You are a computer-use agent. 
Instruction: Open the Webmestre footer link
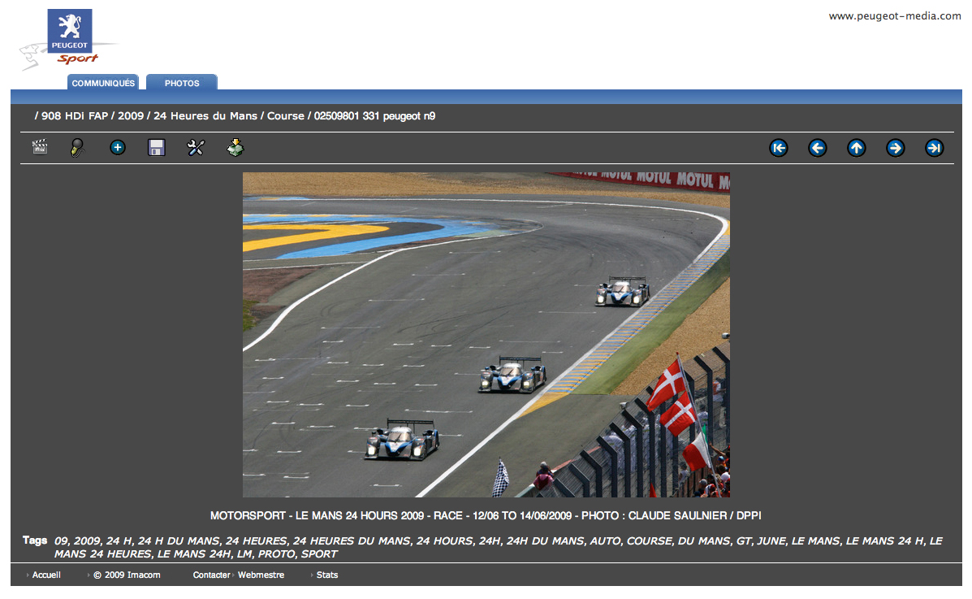[x=261, y=575]
